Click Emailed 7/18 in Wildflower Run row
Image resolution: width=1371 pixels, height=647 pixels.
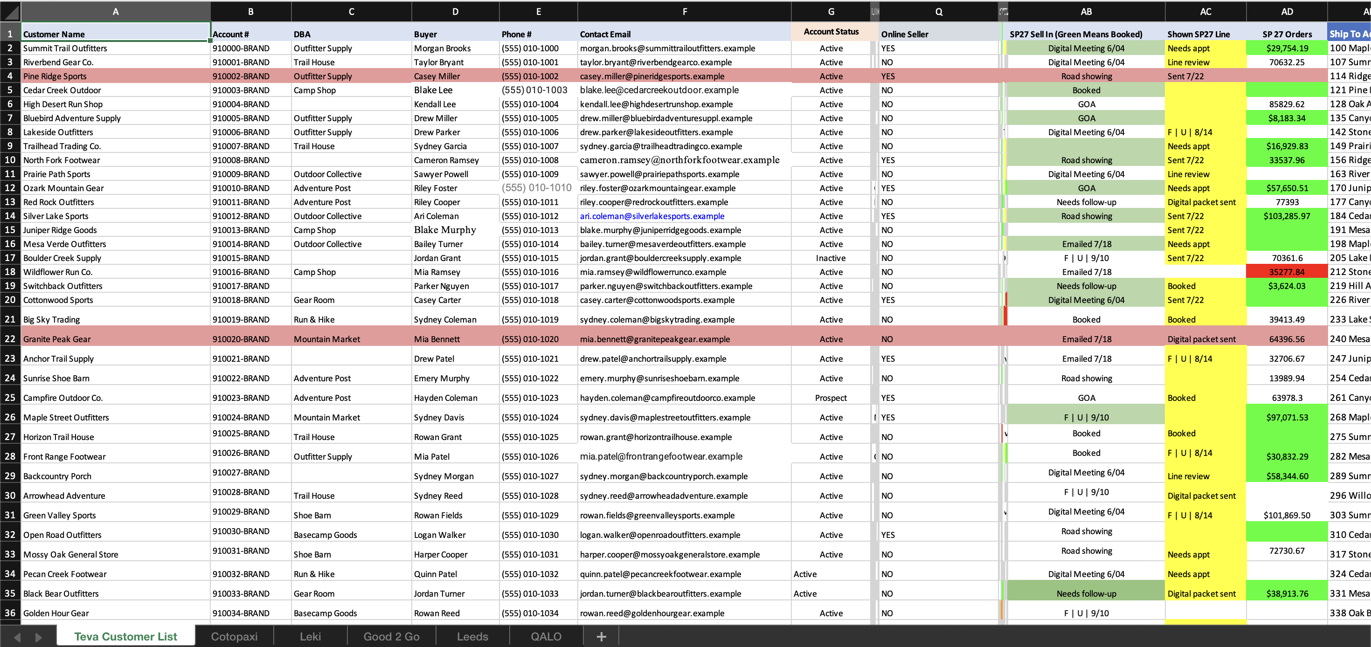tap(1086, 272)
